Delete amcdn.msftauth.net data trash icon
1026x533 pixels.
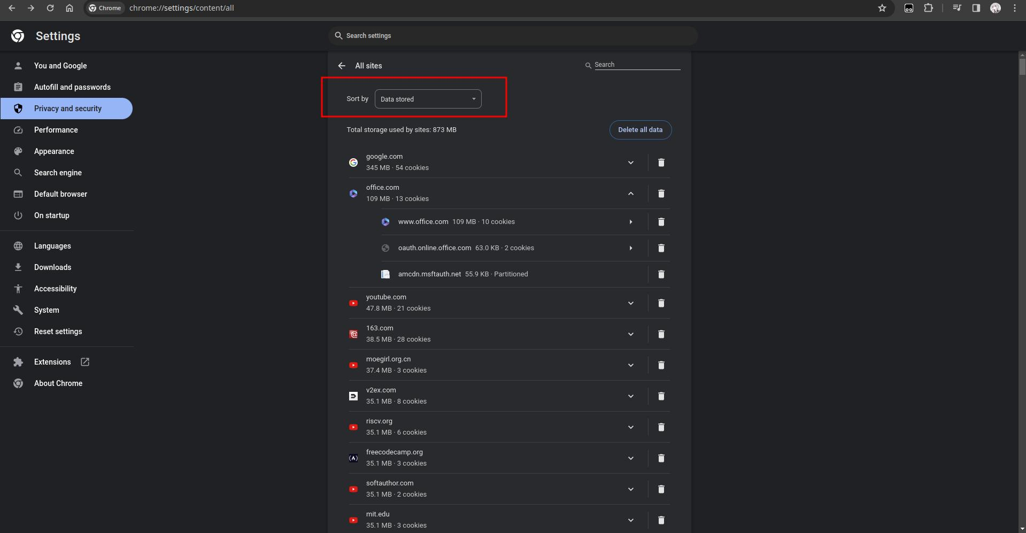pos(661,274)
